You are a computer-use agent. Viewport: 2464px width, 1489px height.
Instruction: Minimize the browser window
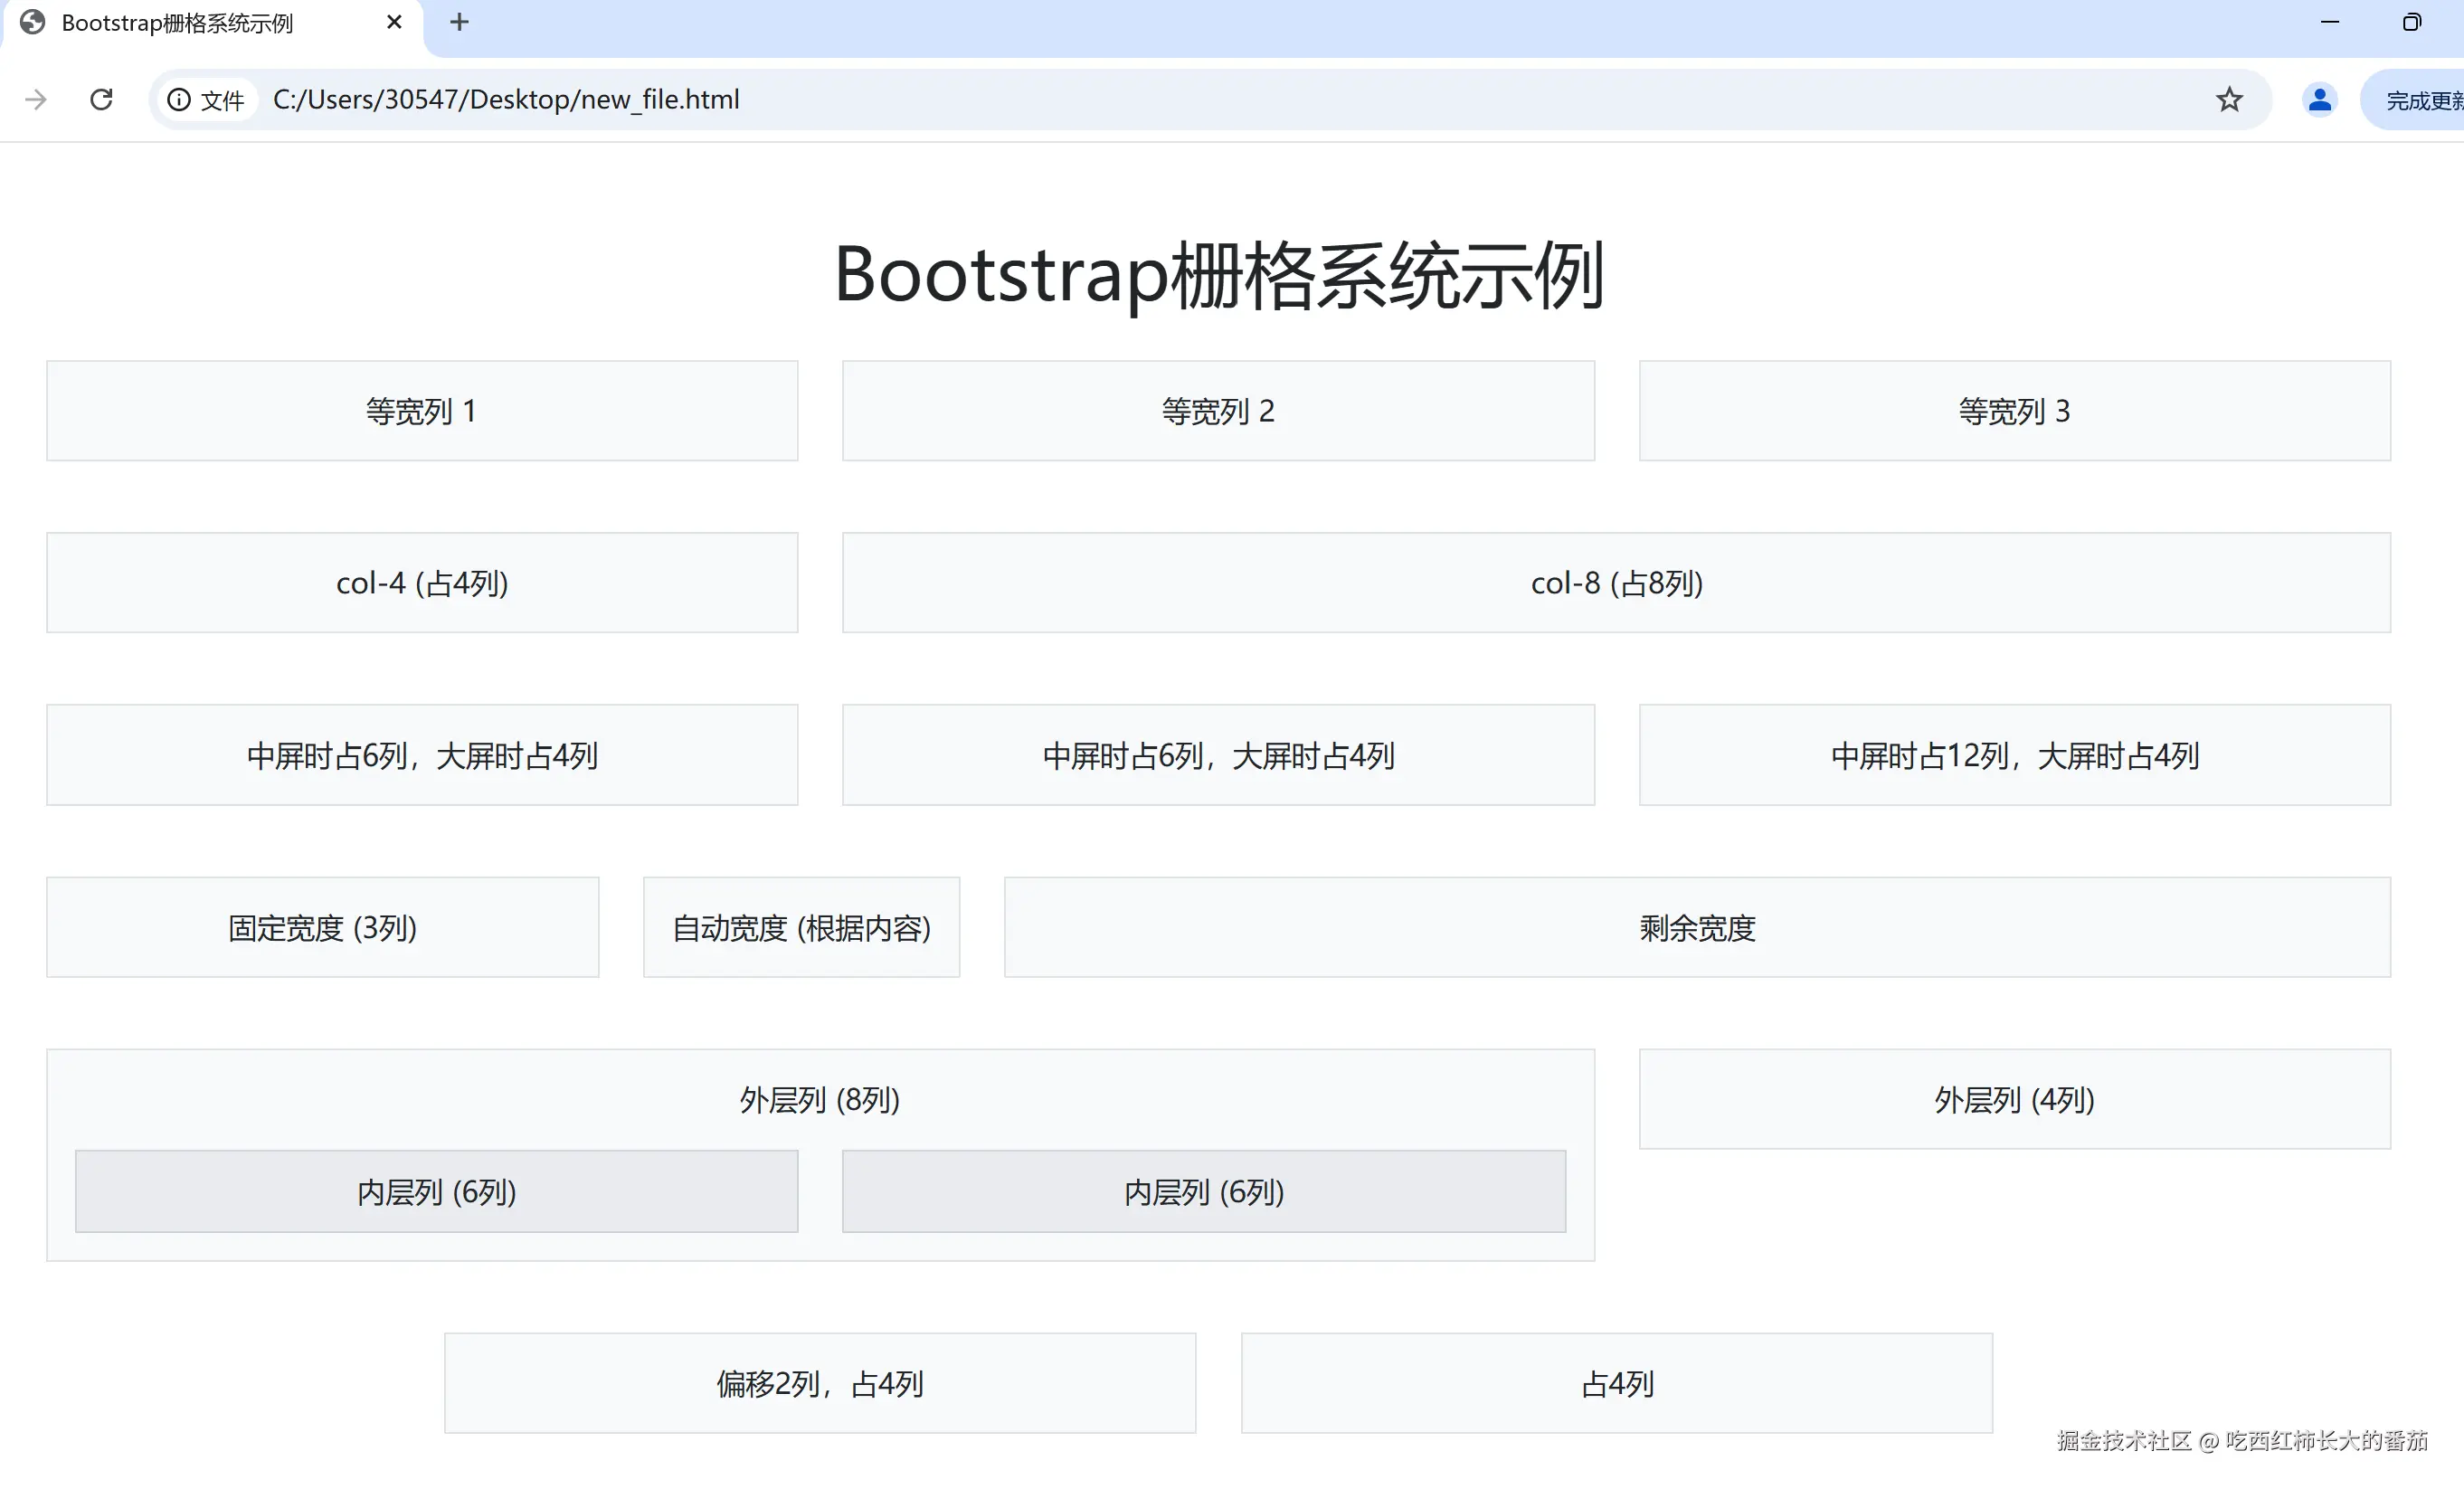(x=2329, y=22)
